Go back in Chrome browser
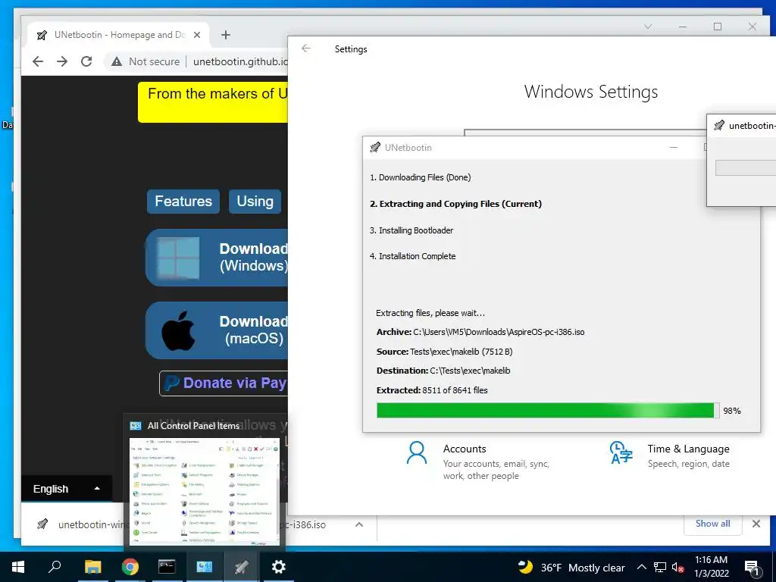Image resolution: width=776 pixels, height=582 pixels. coord(38,61)
